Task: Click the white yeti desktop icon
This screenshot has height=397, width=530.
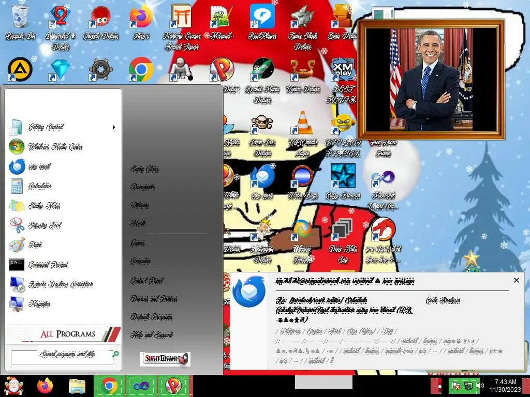Action: coord(181,69)
